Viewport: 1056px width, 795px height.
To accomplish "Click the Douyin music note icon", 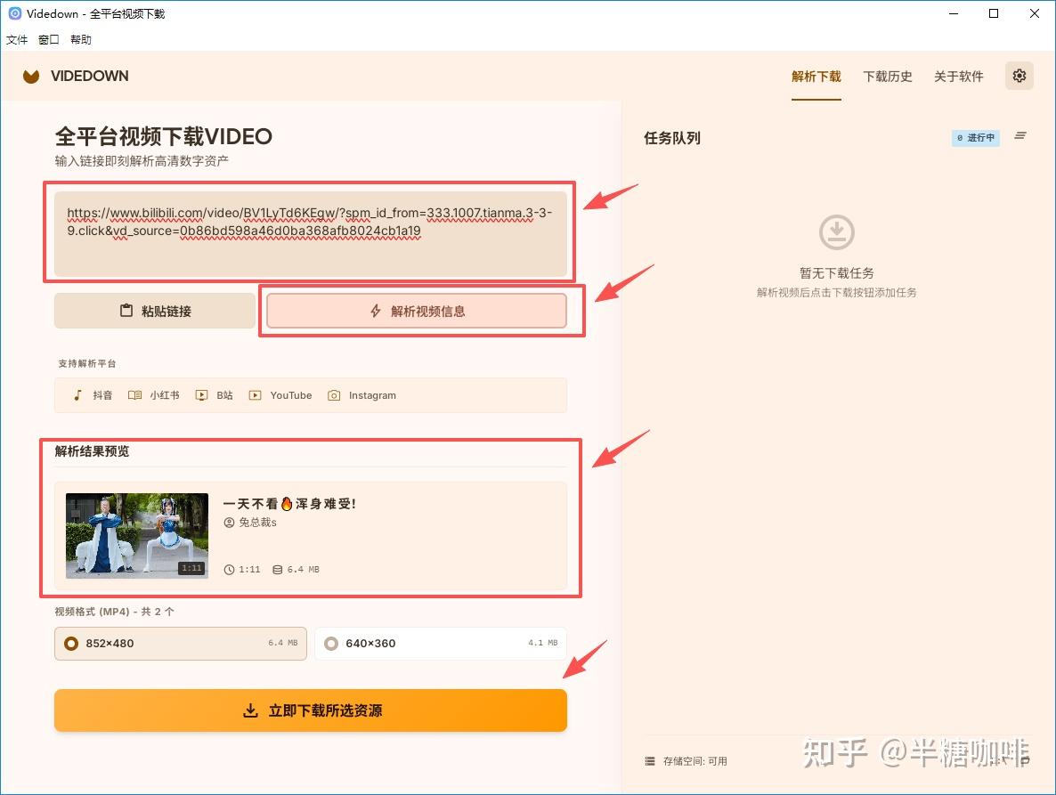I will click(x=77, y=395).
